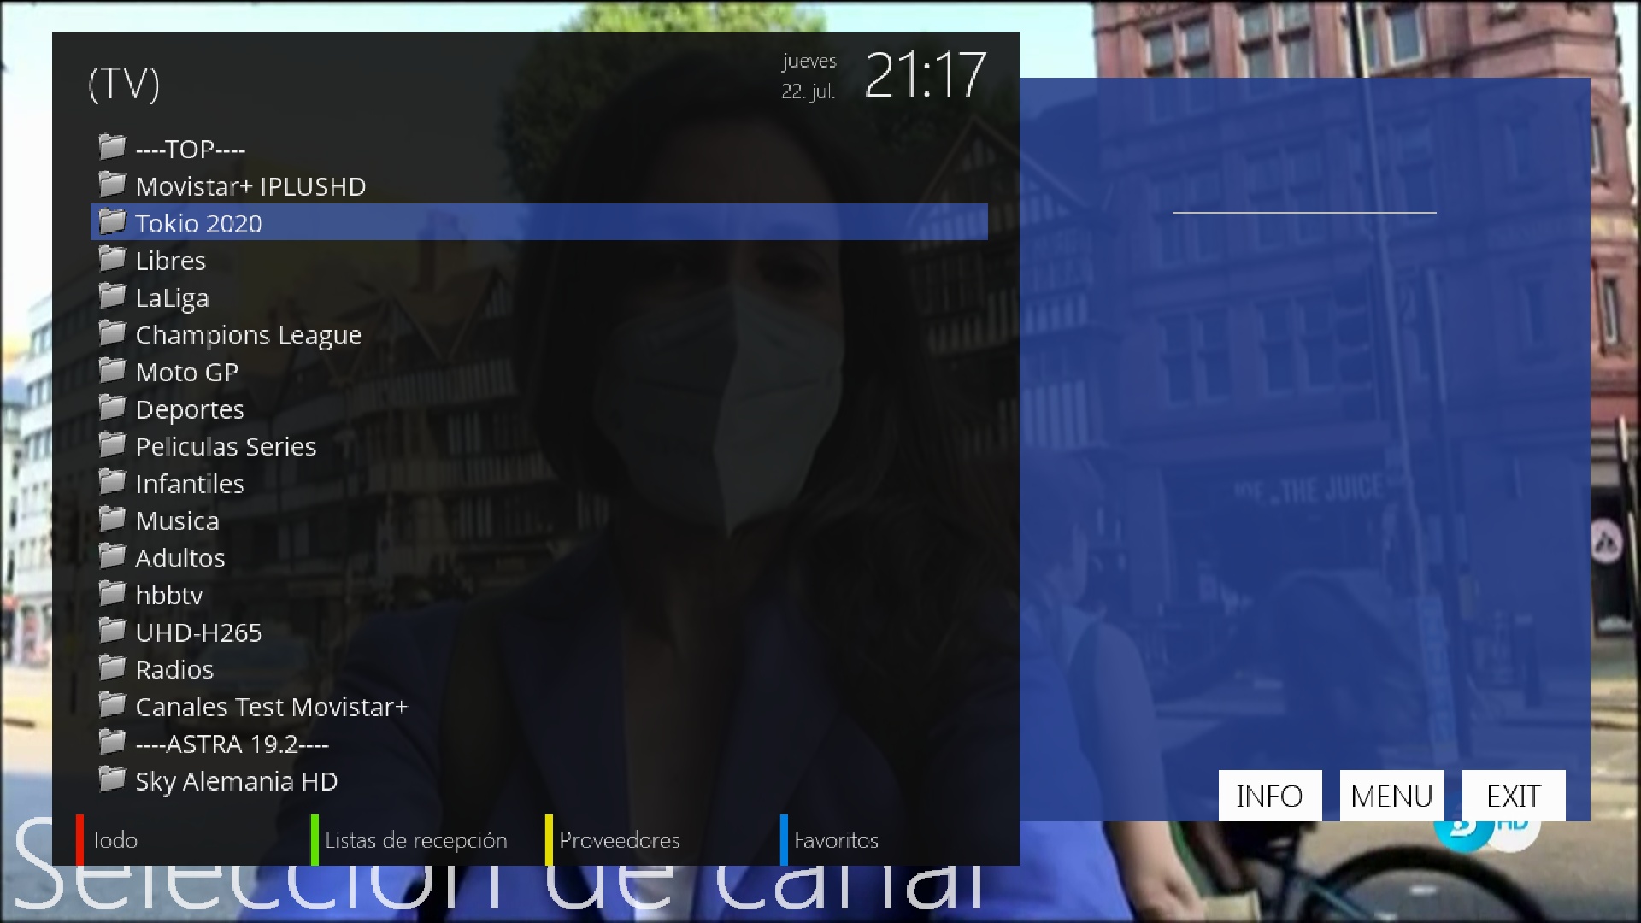Click the folder icon beside Infantiles
1641x923 pixels.
point(112,482)
